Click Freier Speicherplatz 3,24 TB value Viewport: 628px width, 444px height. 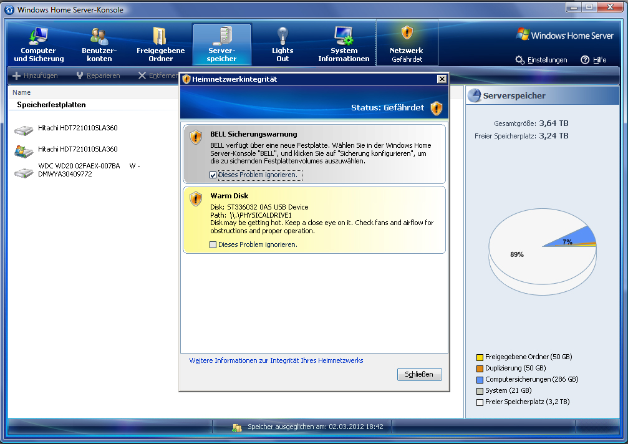click(554, 136)
